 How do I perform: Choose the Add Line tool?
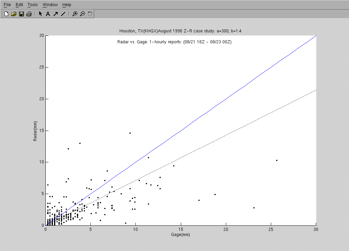click(63, 14)
